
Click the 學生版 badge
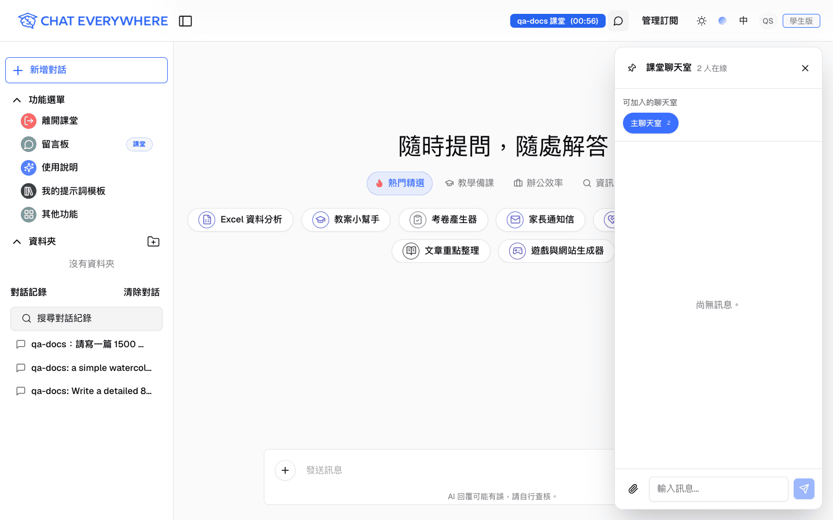pyautogui.click(x=801, y=21)
